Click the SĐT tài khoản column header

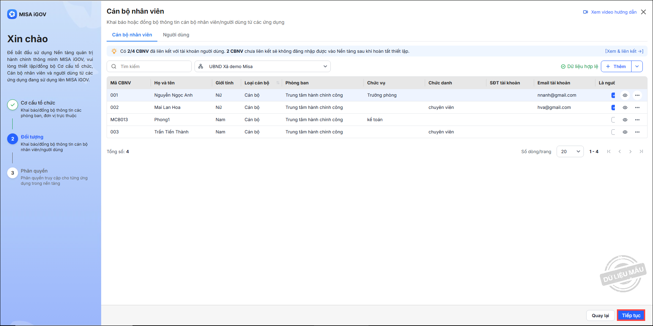505,83
